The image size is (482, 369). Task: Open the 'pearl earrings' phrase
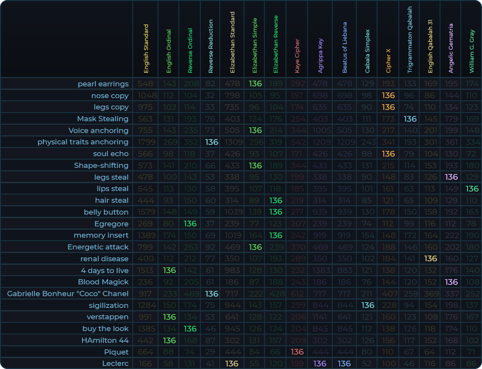pyautogui.click(x=103, y=84)
